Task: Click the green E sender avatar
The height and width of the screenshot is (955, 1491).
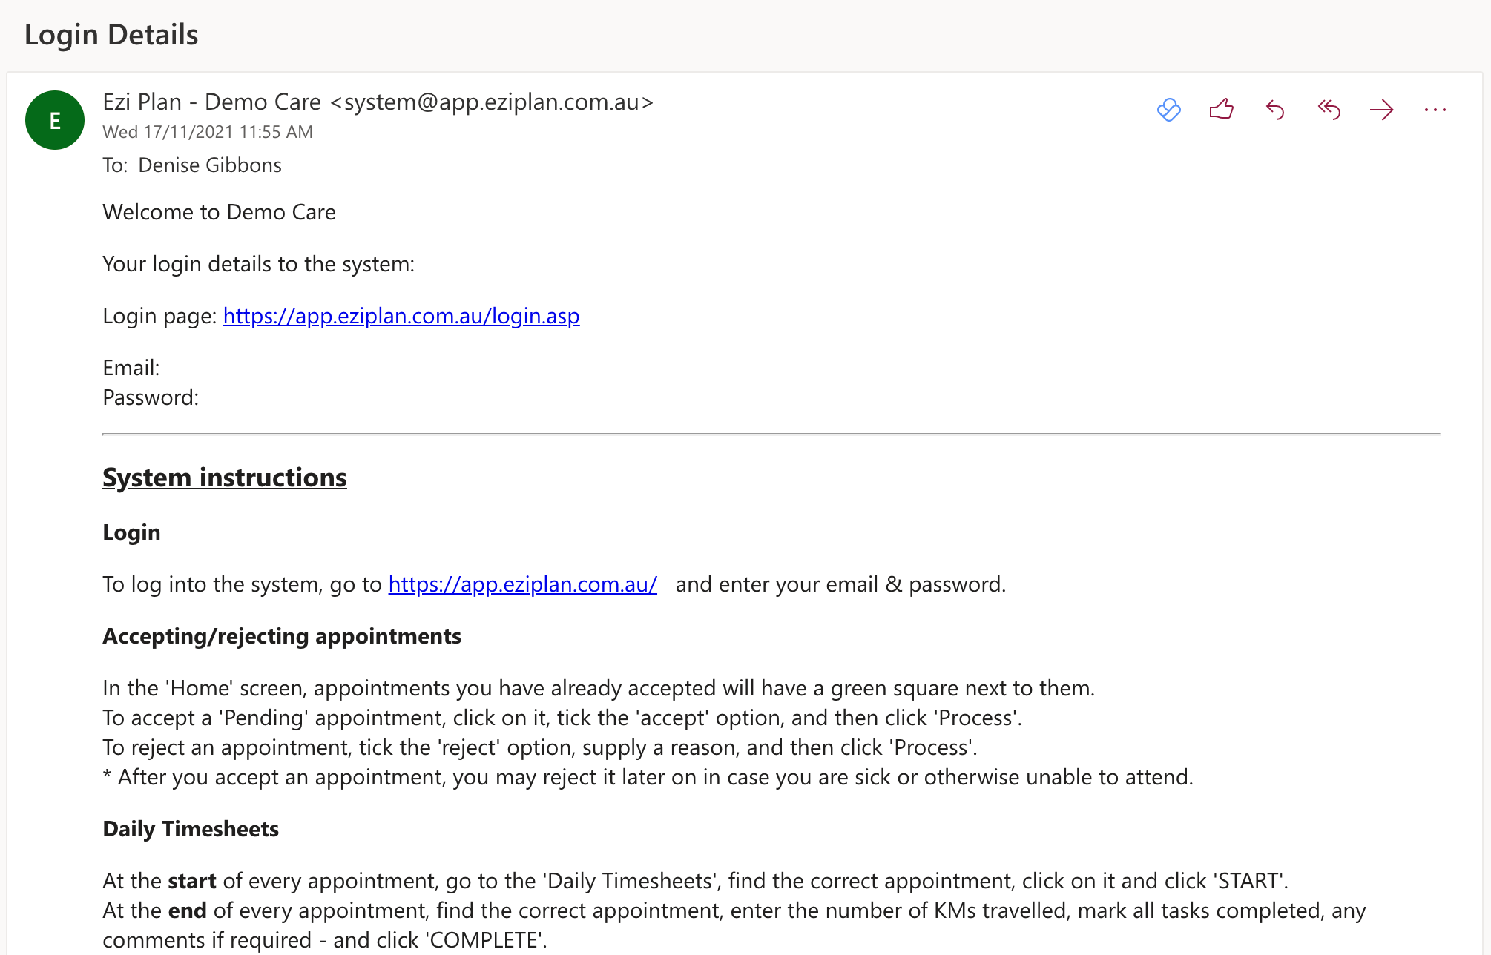Action: pos(55,120)
